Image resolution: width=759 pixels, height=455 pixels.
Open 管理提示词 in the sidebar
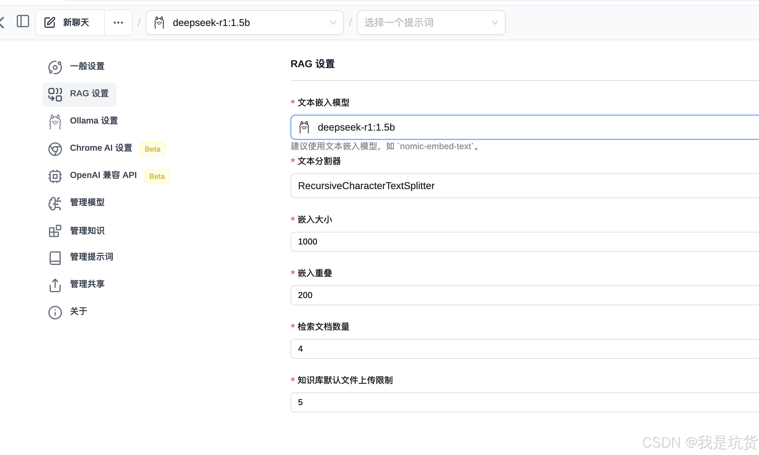point(91,257)
